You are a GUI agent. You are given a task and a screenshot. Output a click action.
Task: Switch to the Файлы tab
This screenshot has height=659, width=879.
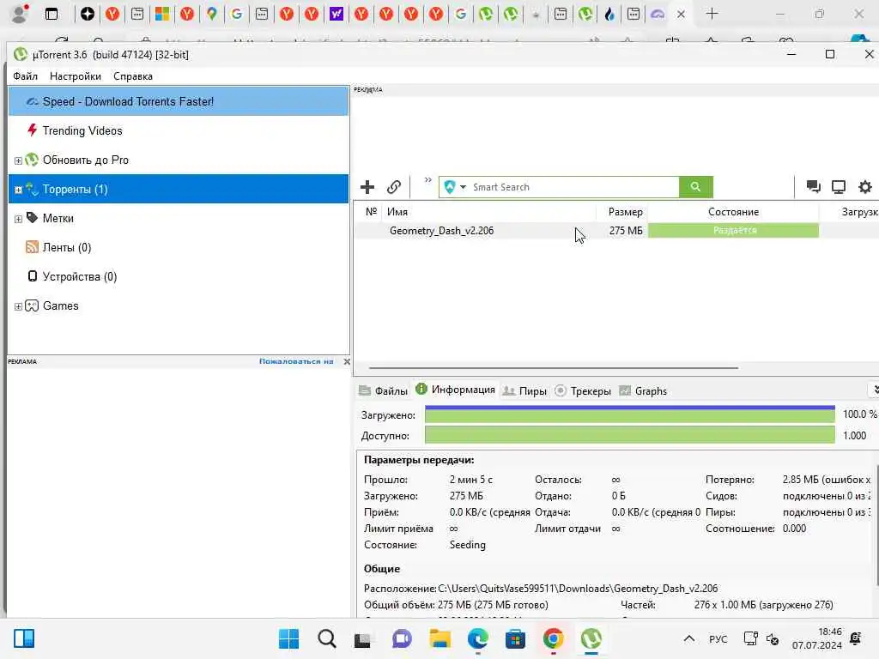(384, 390)
